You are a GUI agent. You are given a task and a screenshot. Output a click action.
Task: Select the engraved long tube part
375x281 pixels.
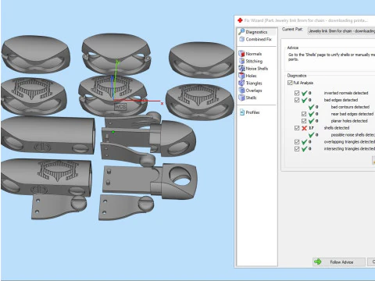tap(46, 176)
